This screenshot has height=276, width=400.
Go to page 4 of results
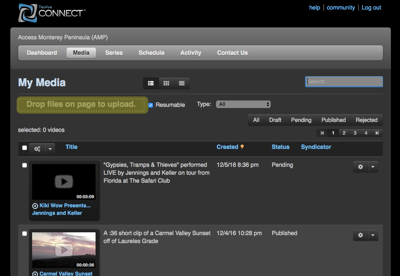click(x=366, y=133)
